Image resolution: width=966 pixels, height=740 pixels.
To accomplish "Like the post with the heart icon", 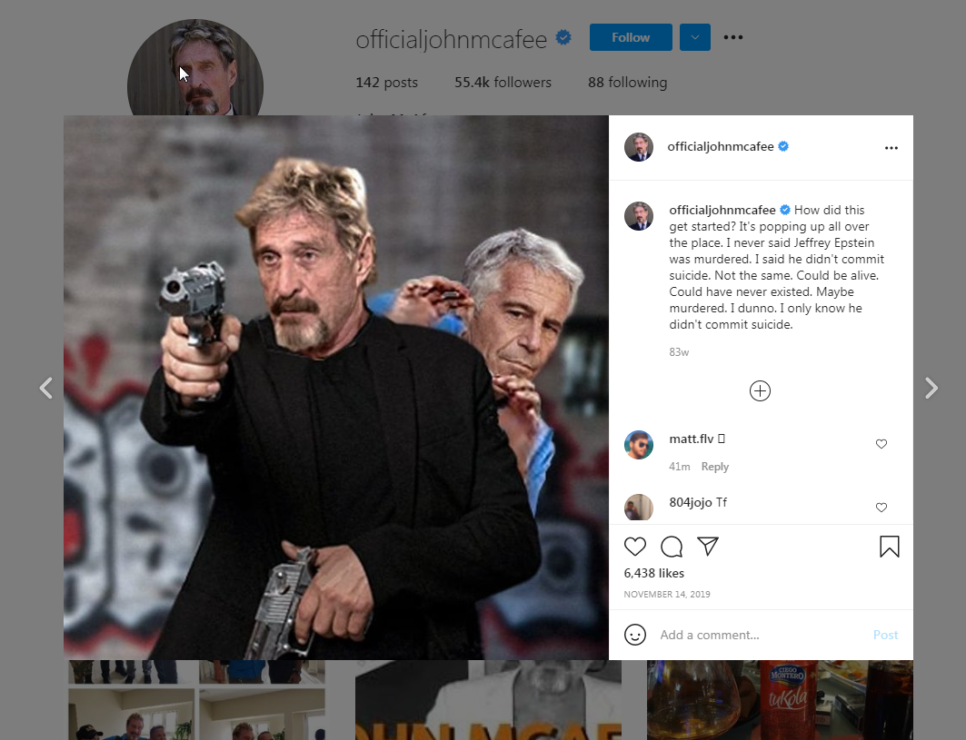I will pos(634,547).
